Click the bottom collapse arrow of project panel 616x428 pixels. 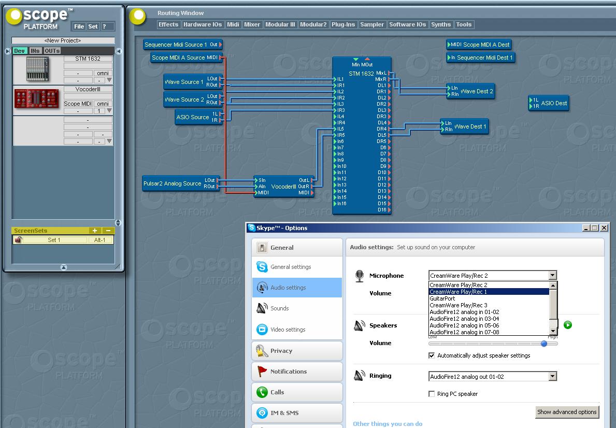point(64,268)
